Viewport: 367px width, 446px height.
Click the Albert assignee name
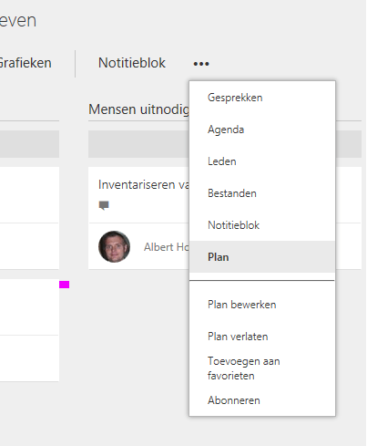(167, 247)
